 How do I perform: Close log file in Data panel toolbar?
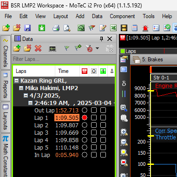27,48
